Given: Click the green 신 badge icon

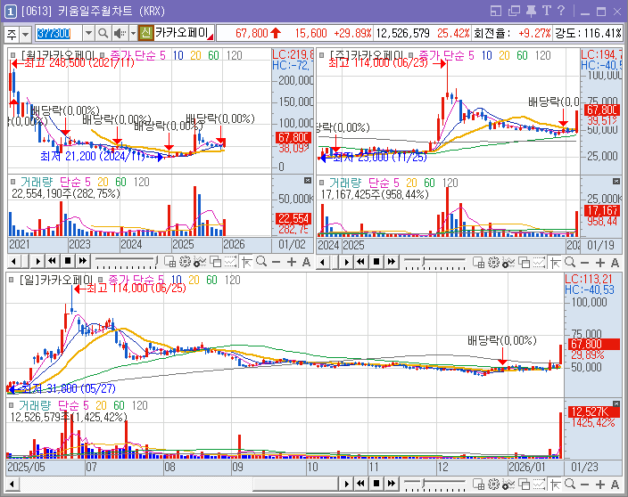Looking at the screenshot, I should coord(145,33).
